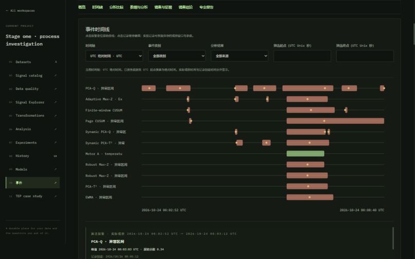The width and height of the screenshot is (415, 259).
Task: Select green Motor A temperature bar
Action: pos(305,154)
